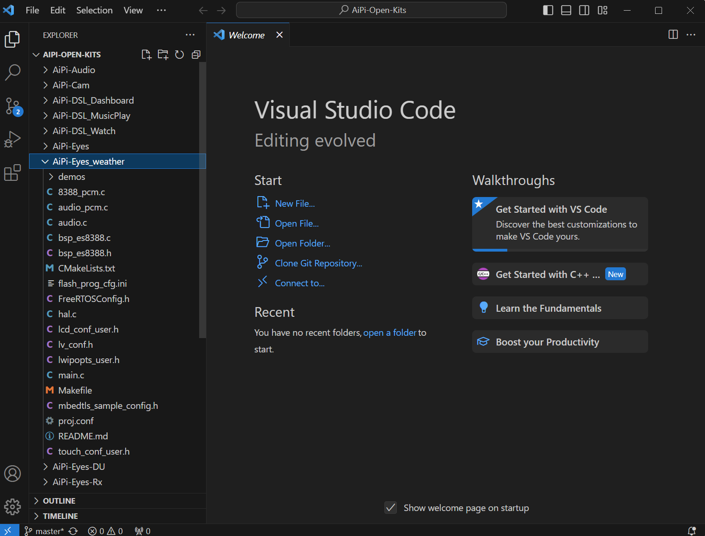Screen dimensions: 705x536
Task: Expand the AiPi-Eyes-DU folder
Action: tap(117, 467)
